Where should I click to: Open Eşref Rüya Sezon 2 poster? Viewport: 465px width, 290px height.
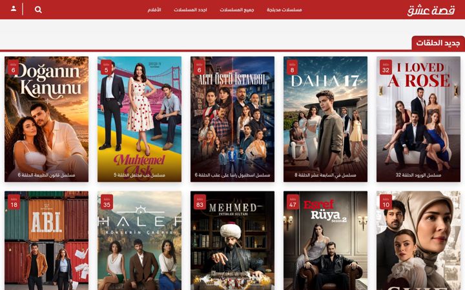(325, 240)
